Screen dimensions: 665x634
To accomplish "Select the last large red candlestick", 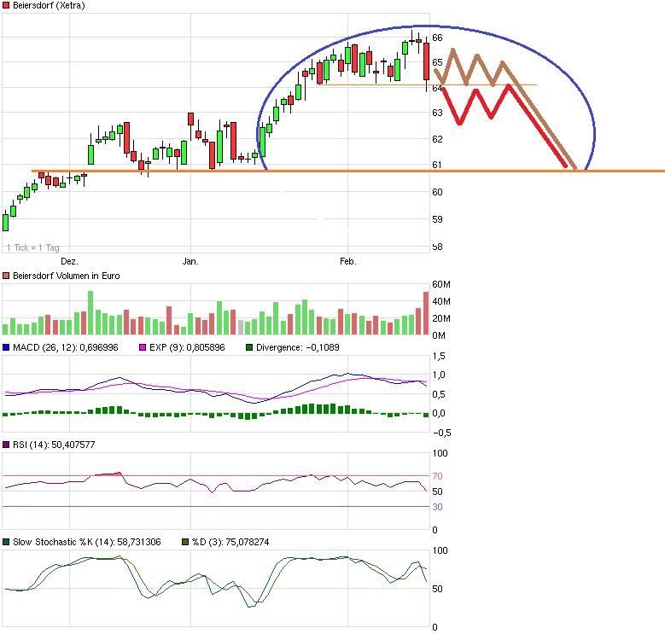I will 426,61.
